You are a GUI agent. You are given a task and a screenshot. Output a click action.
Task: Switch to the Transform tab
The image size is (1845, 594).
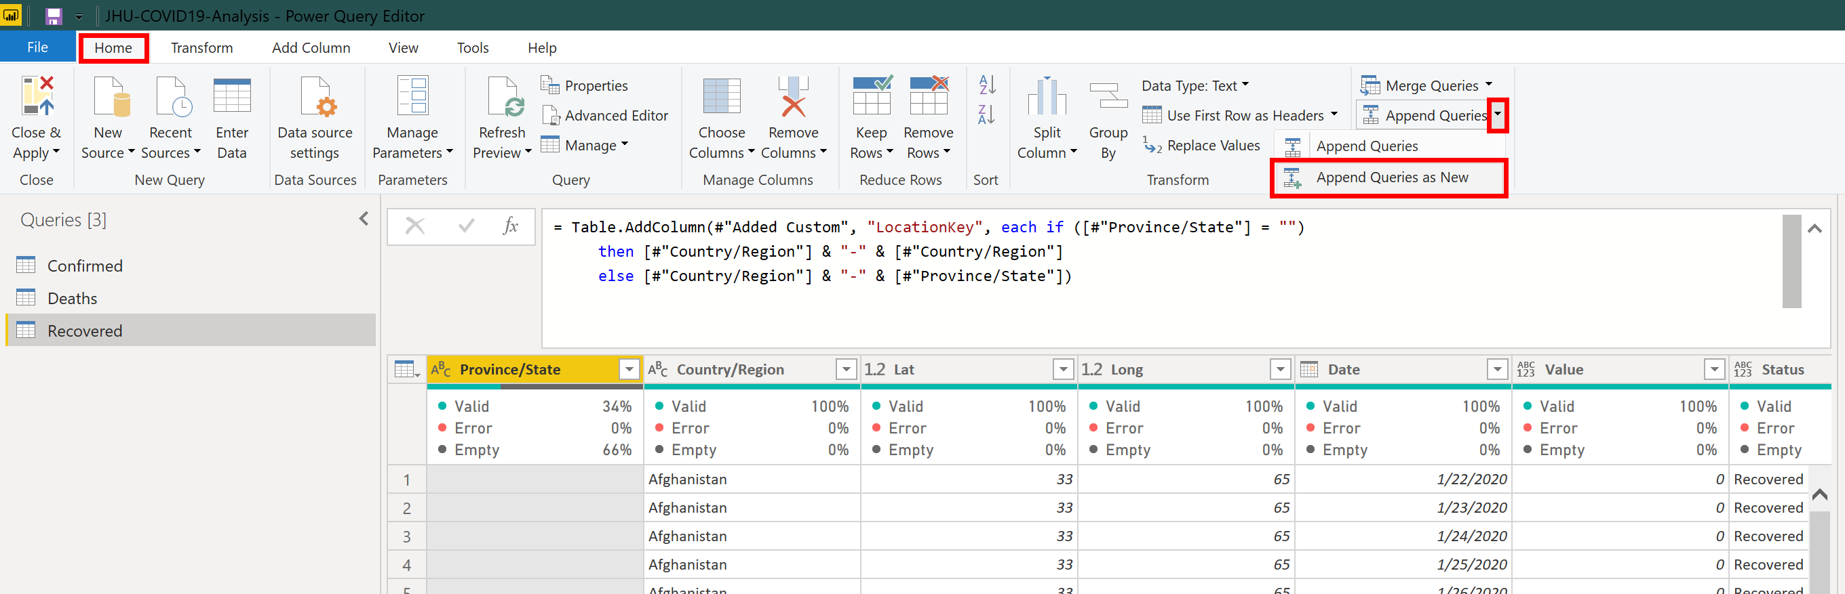click(202, 48)
